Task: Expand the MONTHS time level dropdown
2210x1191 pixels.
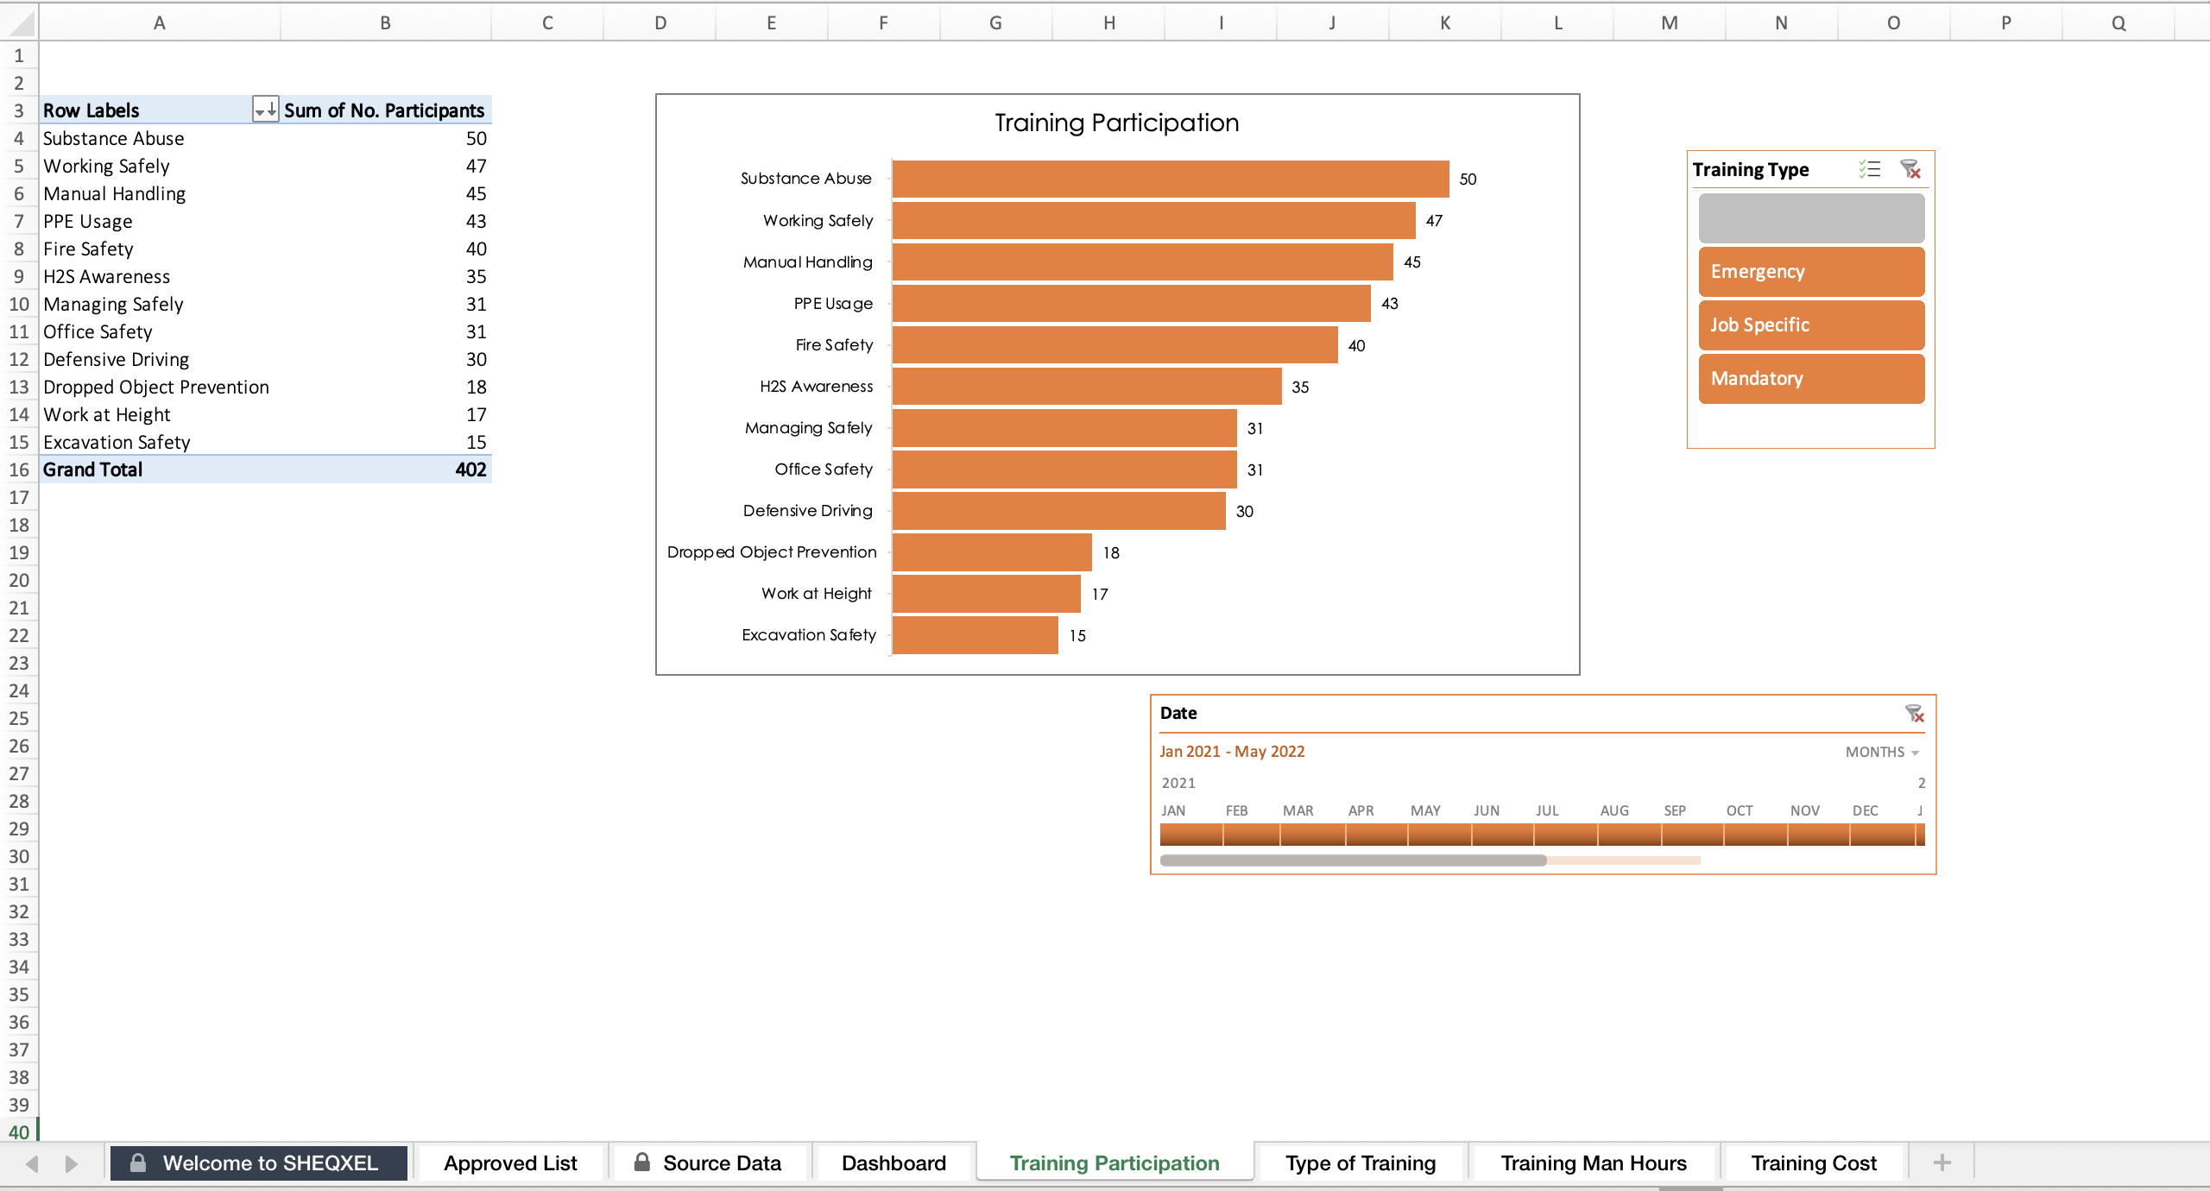Action: pos(1882,752)
